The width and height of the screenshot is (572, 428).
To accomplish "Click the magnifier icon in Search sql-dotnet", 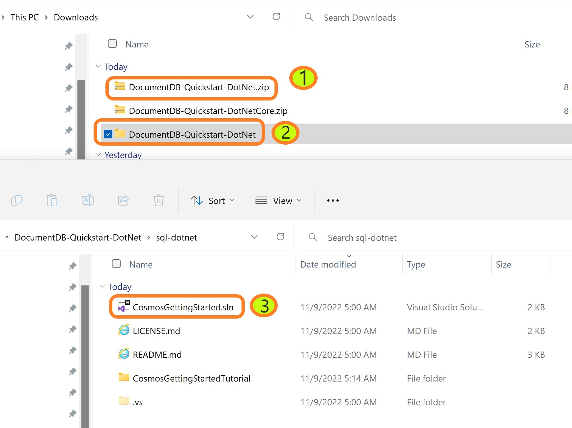I will (x=313, y=237).
